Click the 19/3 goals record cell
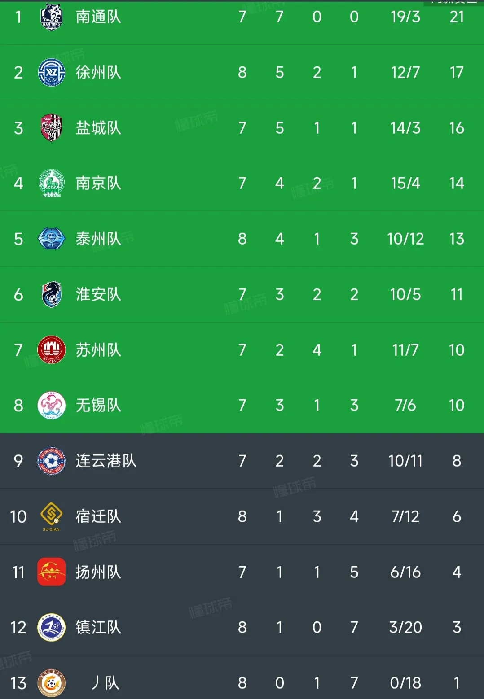Viewport: 484px width, 699px height. pyautogui.click(x=405, y=17)
